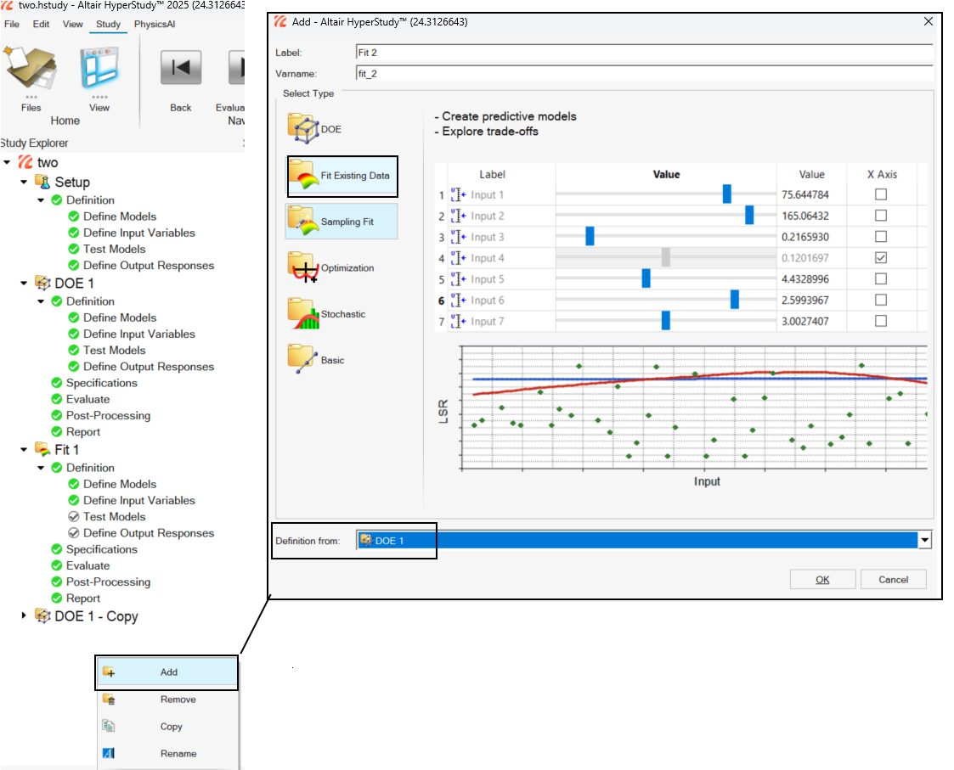Open the Definition from dropdown arrow
This screenshot has height=770, width=954.
point(925,540)
